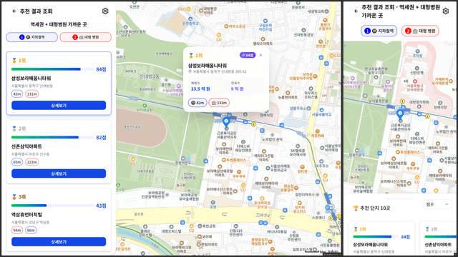Select 역삼휴먼터치빌 title in list

click(x=26, y=214)
